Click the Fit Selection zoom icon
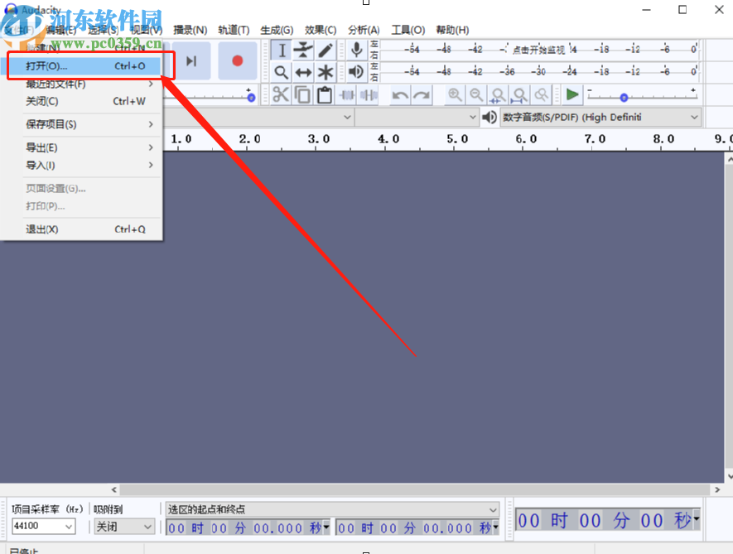Viewport: 733px width, 554px height. point(498,95)
